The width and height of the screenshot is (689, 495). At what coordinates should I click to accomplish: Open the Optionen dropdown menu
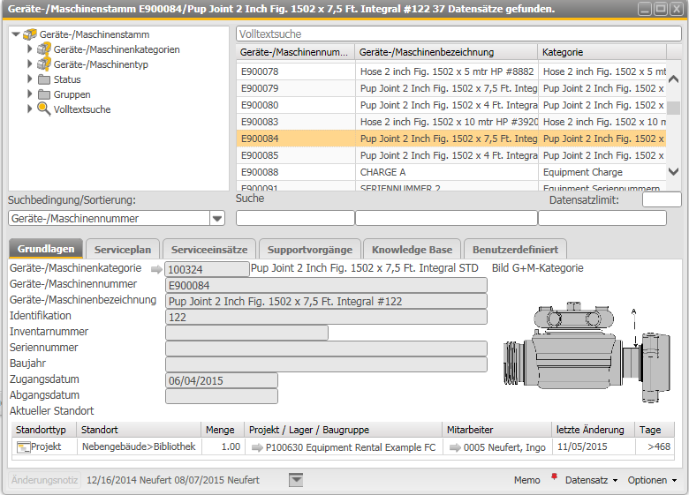tap(652, 480)
